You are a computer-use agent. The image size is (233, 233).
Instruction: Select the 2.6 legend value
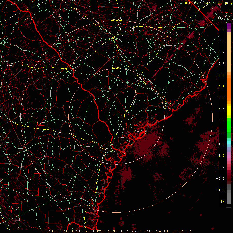coord(221,133)
